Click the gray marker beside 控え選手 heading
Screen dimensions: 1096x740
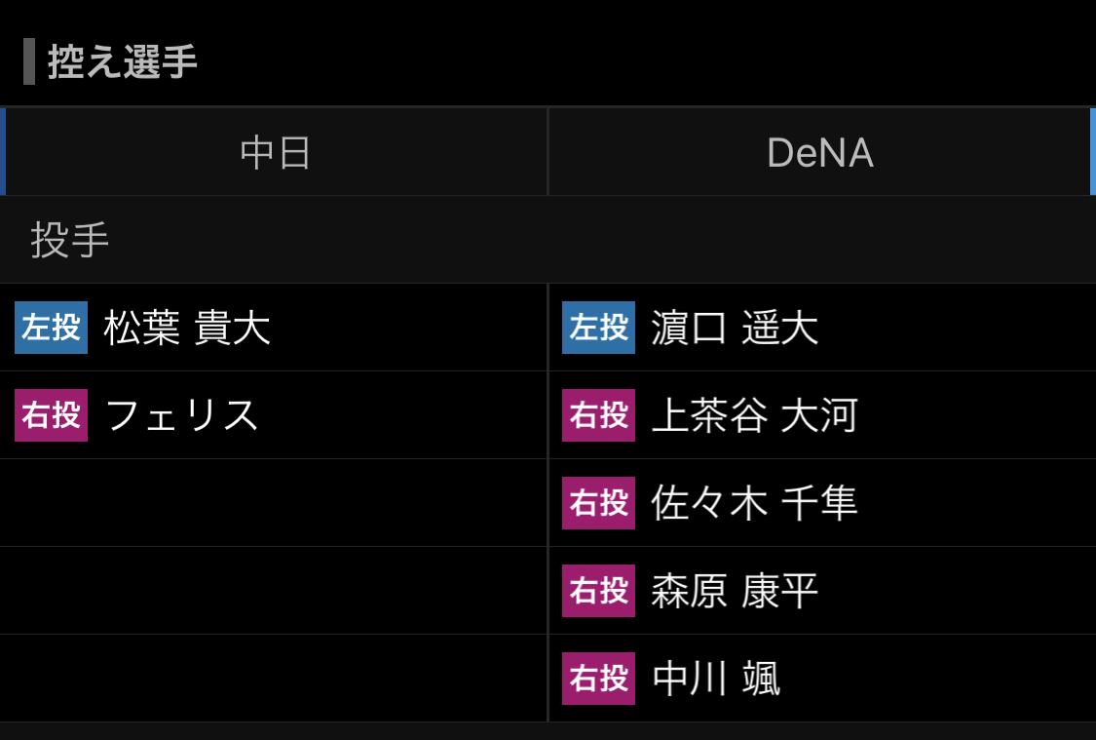(29, 61)
